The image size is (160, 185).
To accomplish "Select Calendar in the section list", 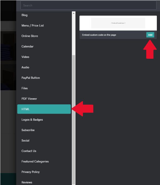I will click(28, 46).
